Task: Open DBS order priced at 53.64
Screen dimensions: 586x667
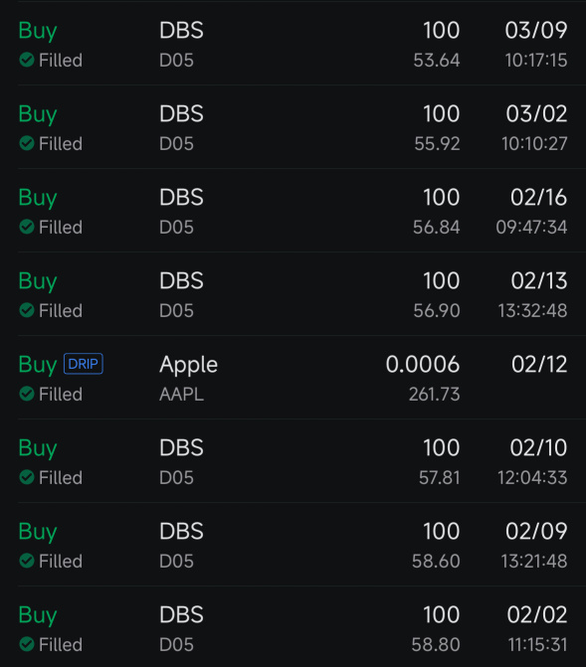Action: click(293, 44)
